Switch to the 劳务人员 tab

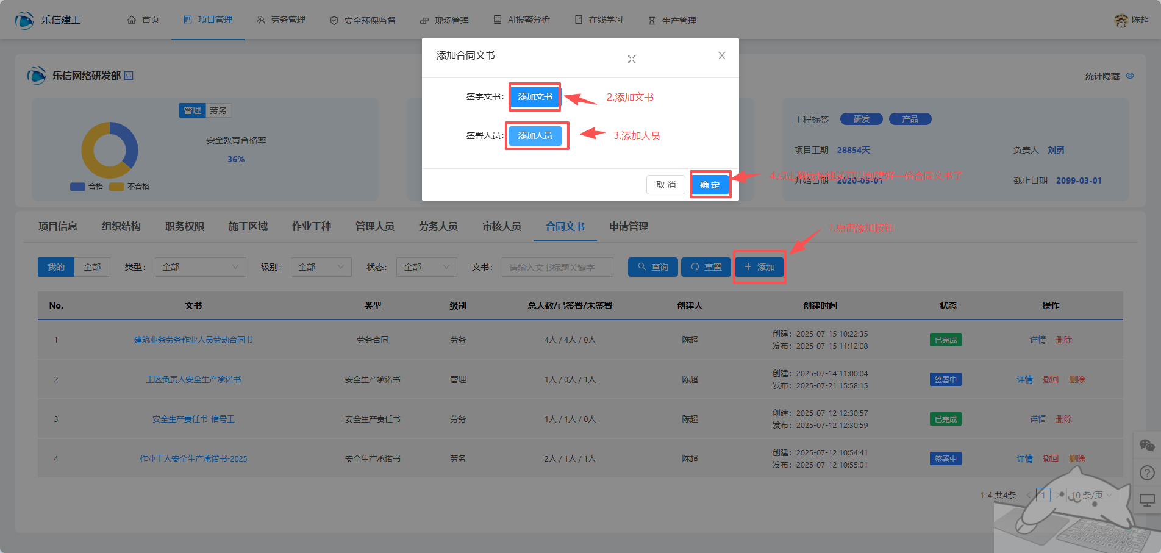(x=438, y=226)
